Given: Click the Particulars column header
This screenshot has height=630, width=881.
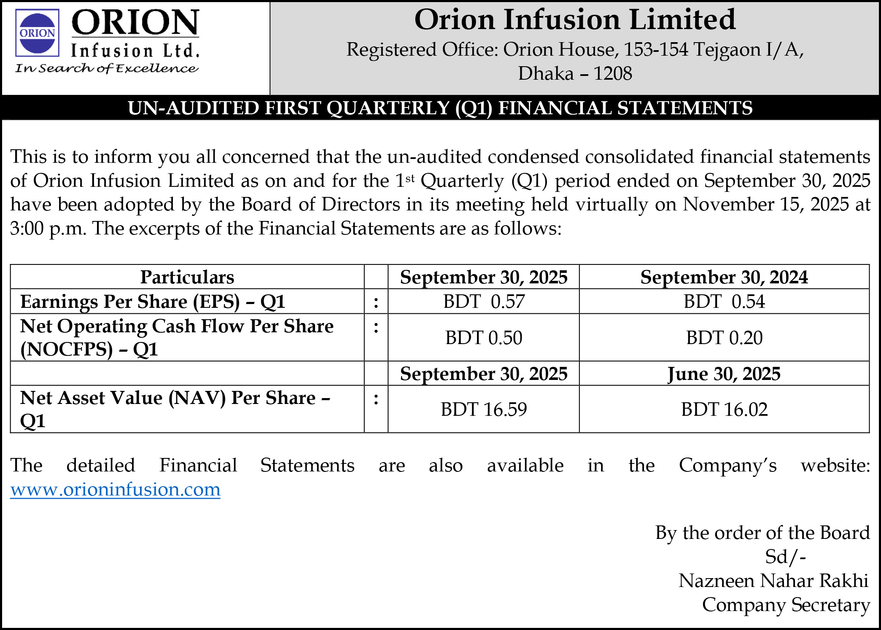Looking at the screenshot, I should pos(187,277).
